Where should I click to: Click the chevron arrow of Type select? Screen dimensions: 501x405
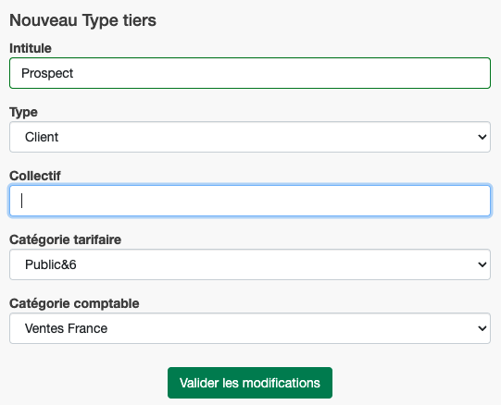coord(482,137)
